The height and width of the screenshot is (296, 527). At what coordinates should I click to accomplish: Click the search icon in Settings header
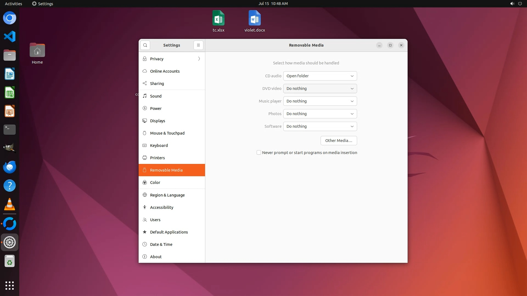pyautogui.click(x=145, y=45)
